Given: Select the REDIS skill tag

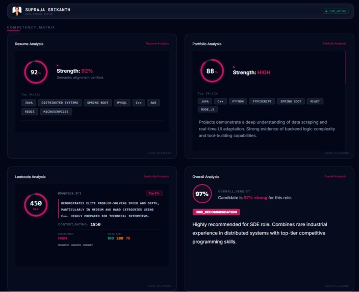Looking at the screenshot, I should pos(30,112).
